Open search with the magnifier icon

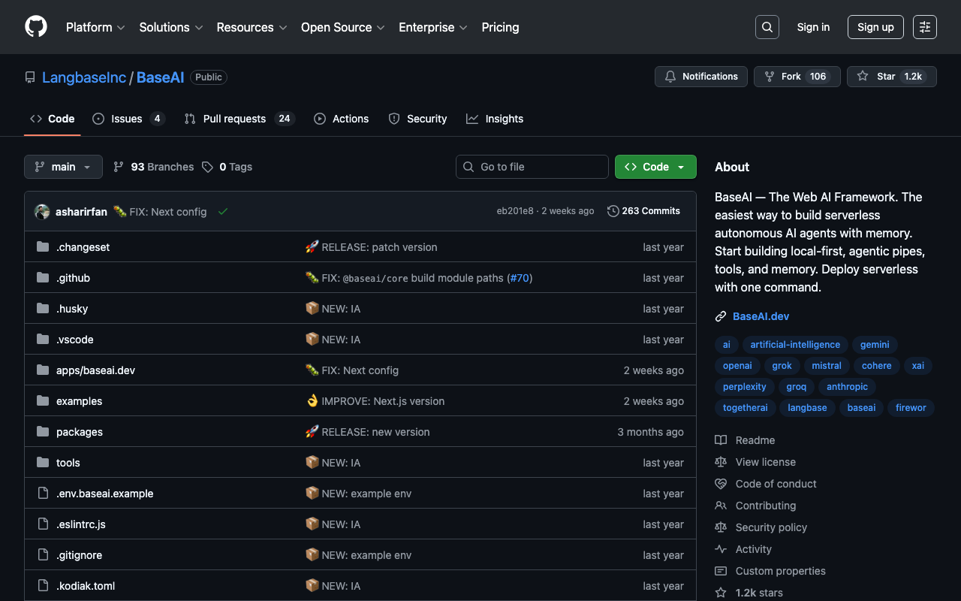coord(767,27)
